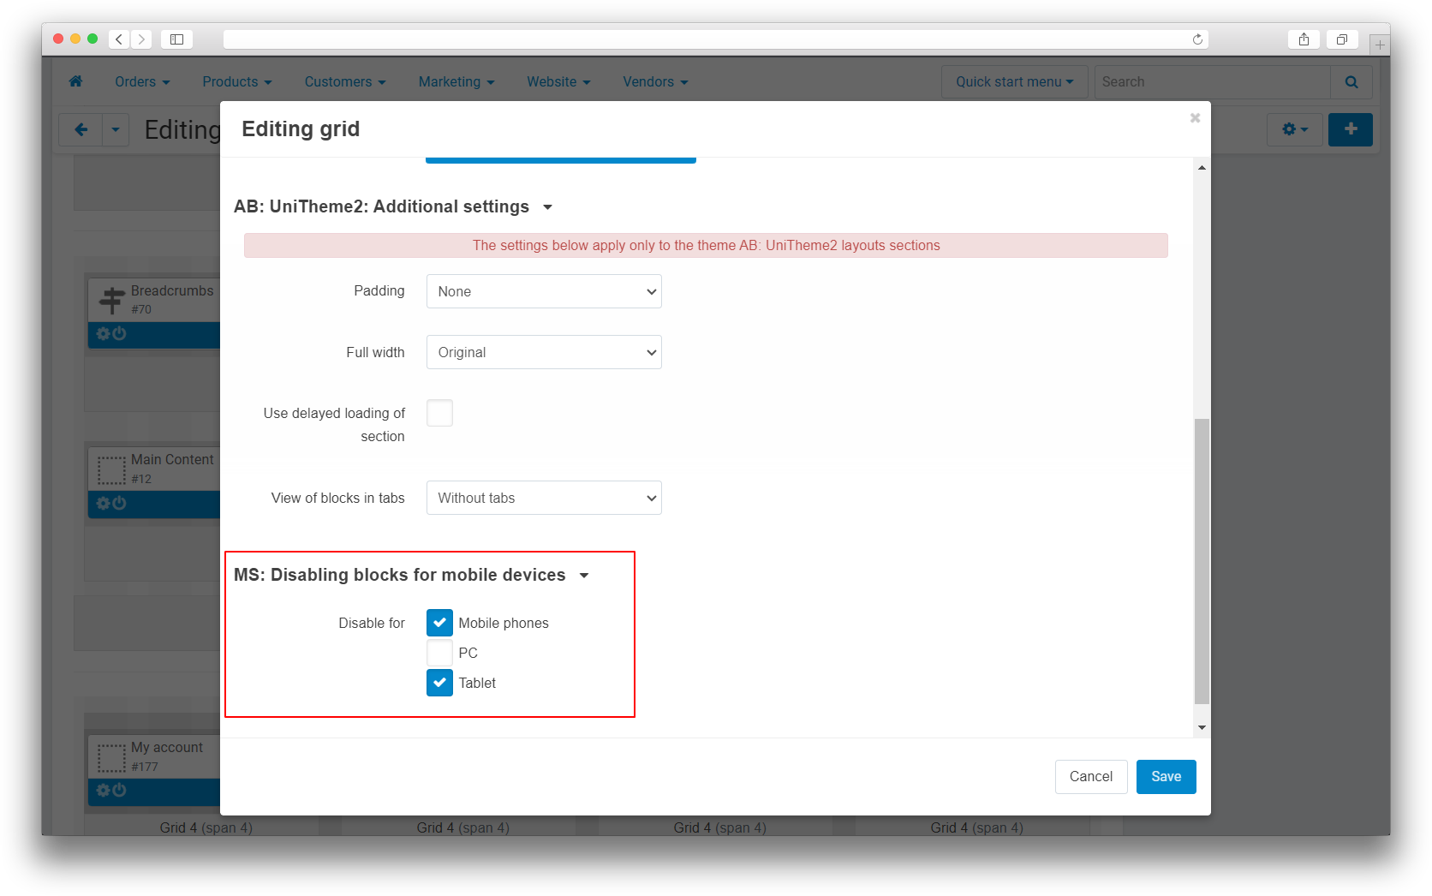Open the caret dropdown beside back arrow

[116, 129]
